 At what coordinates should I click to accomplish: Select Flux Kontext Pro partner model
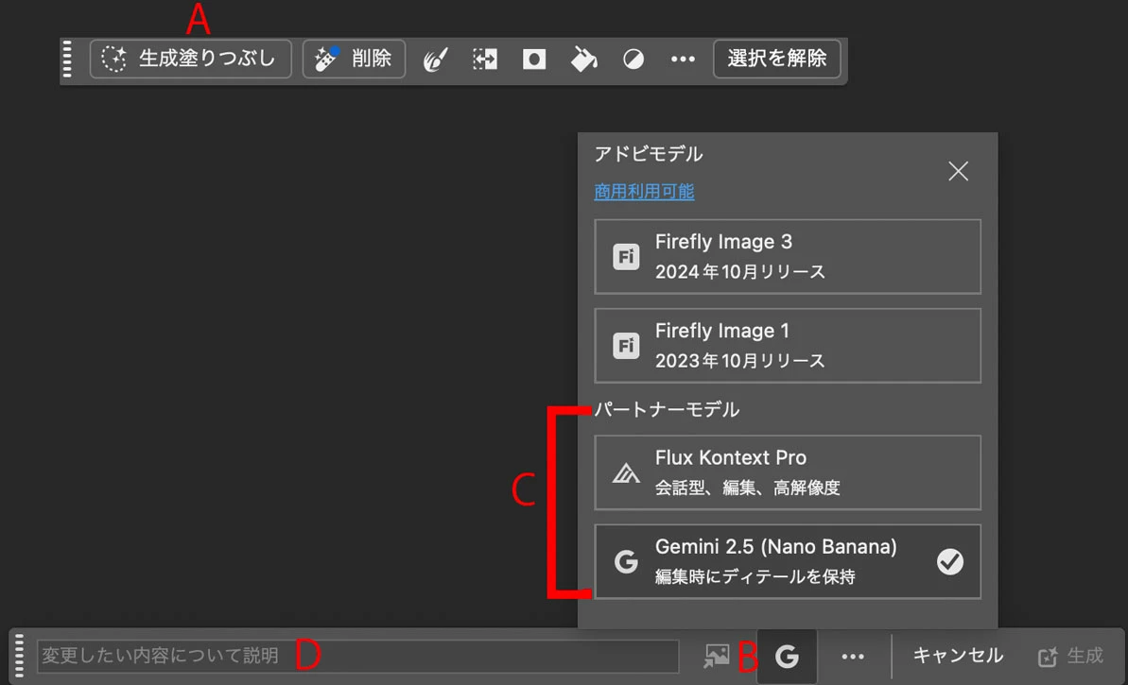click(x=788, y=472)
